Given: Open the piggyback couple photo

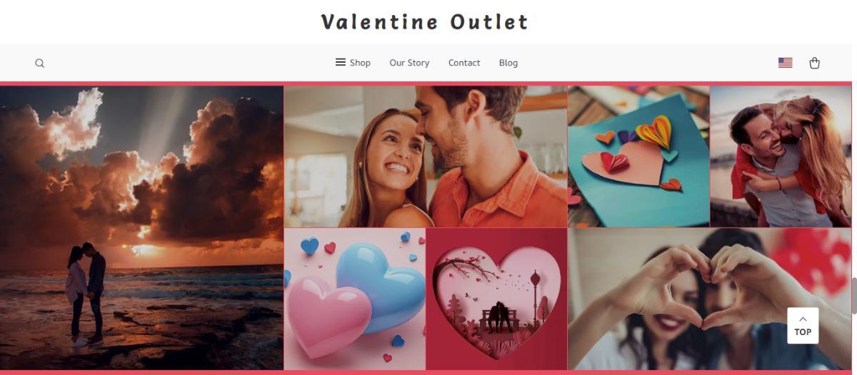Looking at the screenshot, I should tap(781, 157).
